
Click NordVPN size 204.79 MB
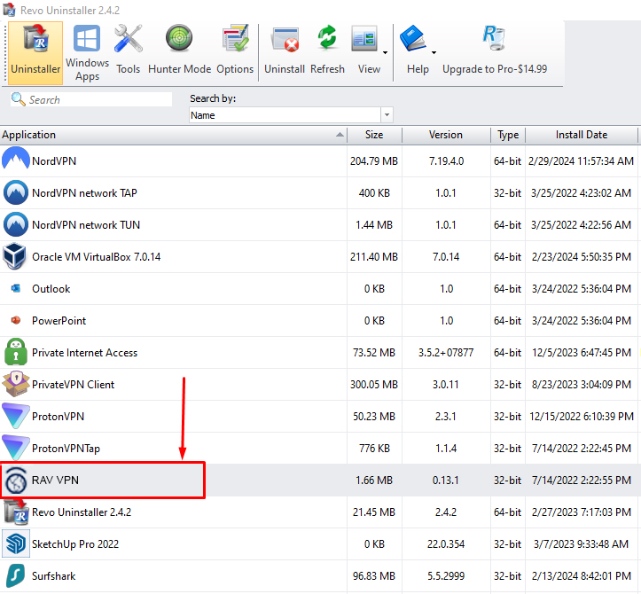click(x=373, y=161)
